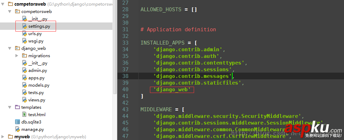This screenshot has height=140, width=344.
Task: Click the views.py file icon
Action: [x=25, y=100]
